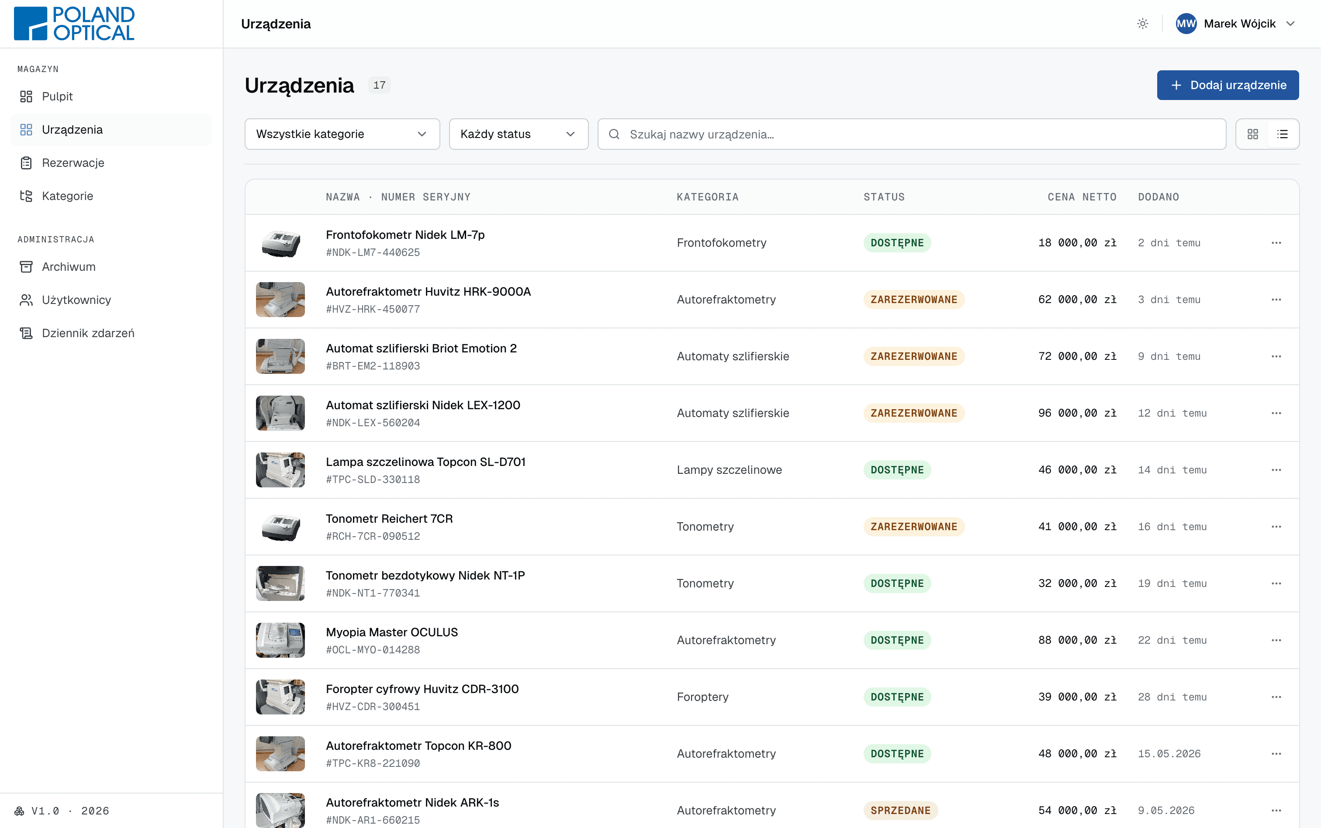Open Kategorie in the sidebar
This screenshot has height=828, width=1321.
(x=111, y=196)
